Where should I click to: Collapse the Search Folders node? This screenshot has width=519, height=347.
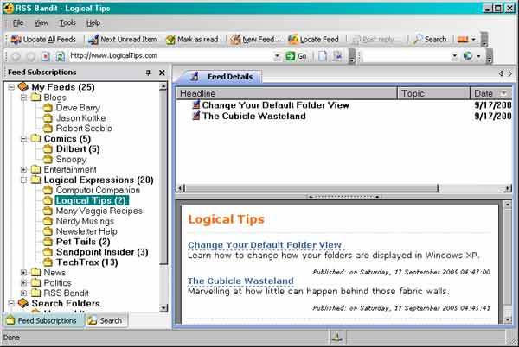[x=11, y=303]
